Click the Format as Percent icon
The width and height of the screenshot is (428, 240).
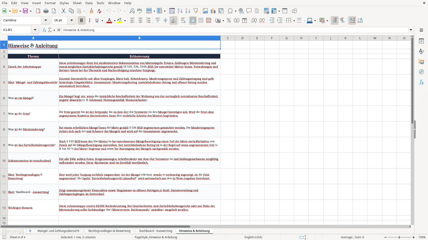coord(229,21)
